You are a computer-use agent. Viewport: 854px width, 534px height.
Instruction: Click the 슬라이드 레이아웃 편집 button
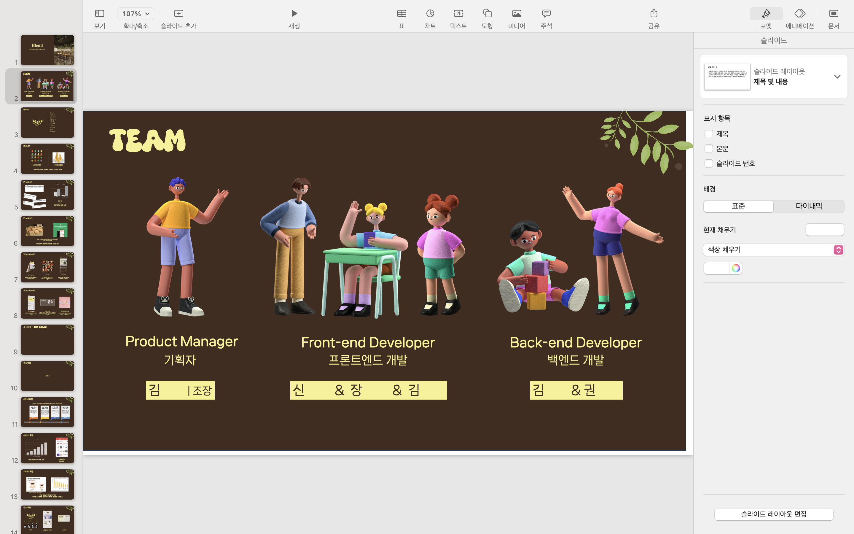click(774, 514)
